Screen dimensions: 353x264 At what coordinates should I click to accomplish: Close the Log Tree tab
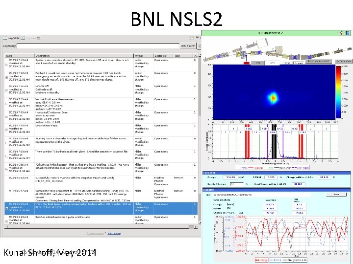click(x=39, y=38)
